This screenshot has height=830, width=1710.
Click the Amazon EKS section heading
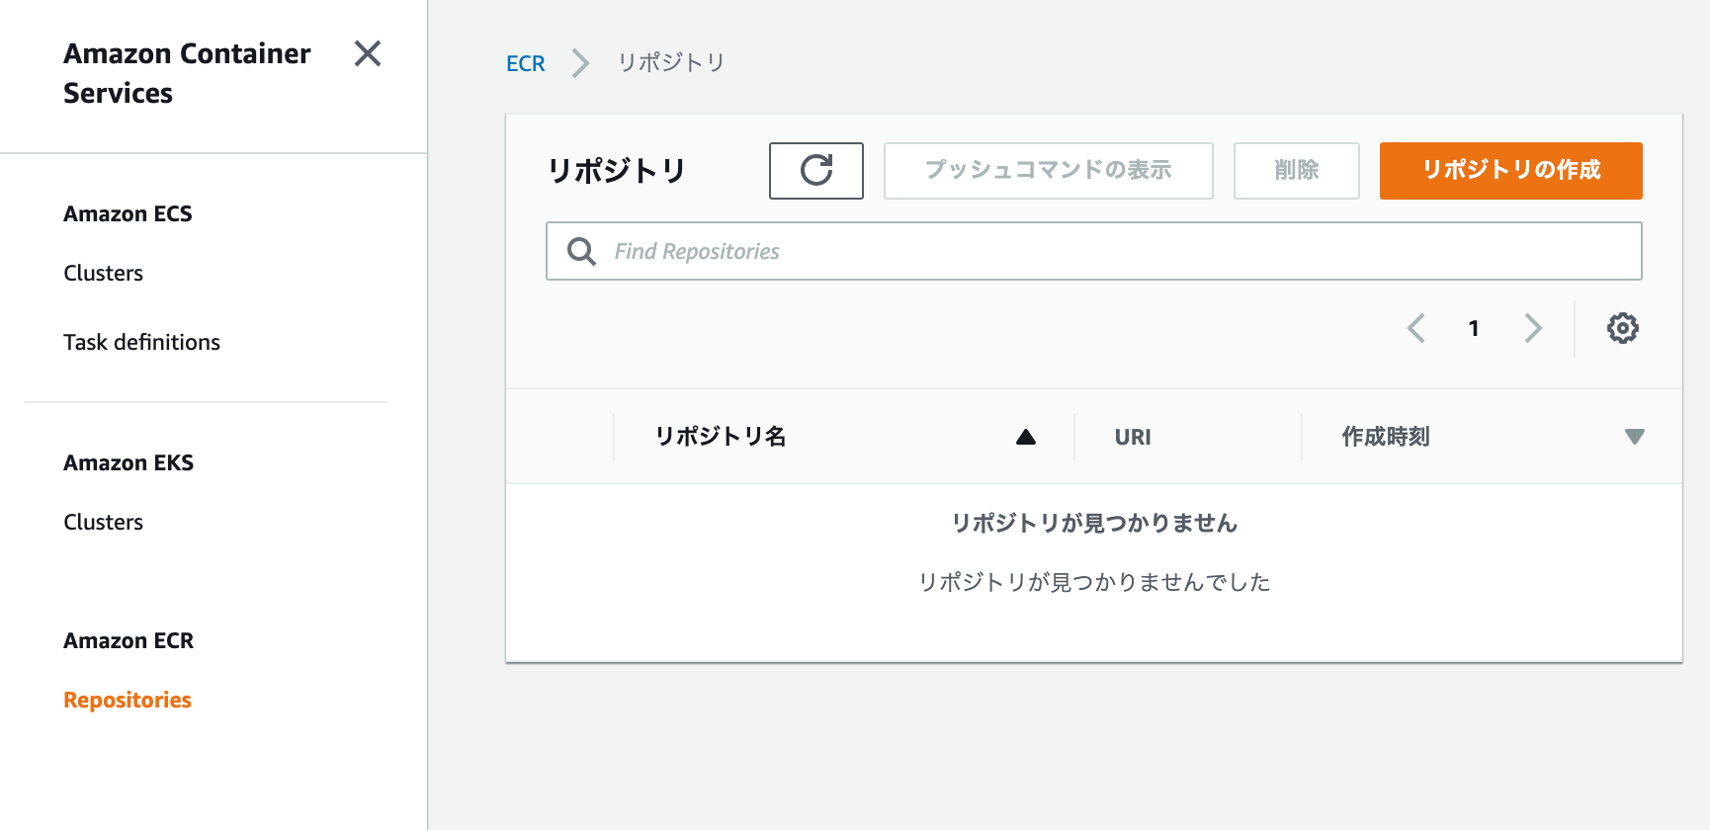pos(128,463)
